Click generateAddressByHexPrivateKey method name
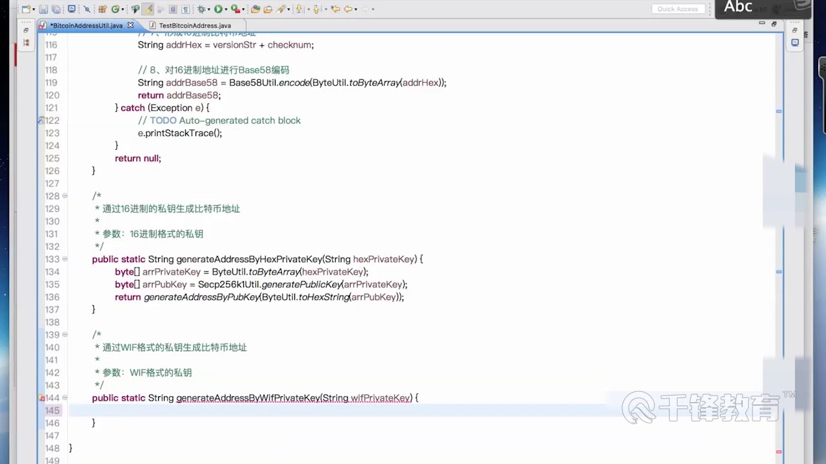Viewport: 826px width, 464px height. pyautogui.click(x=249, y=259)
